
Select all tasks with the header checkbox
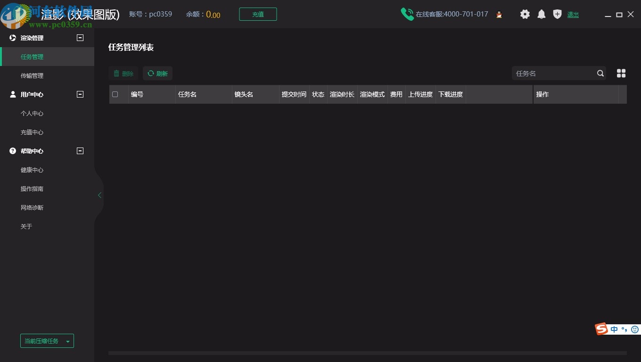point(115,94)
